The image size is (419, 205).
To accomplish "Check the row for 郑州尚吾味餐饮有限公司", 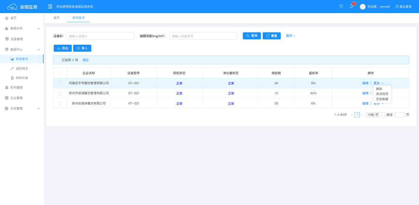I will click(x=60, y=103).
